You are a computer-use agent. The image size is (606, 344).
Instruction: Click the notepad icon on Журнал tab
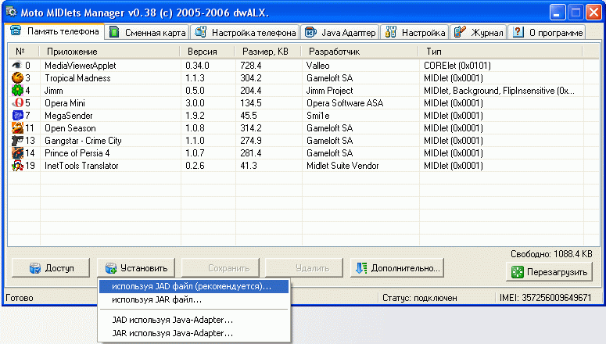point(460,32)
